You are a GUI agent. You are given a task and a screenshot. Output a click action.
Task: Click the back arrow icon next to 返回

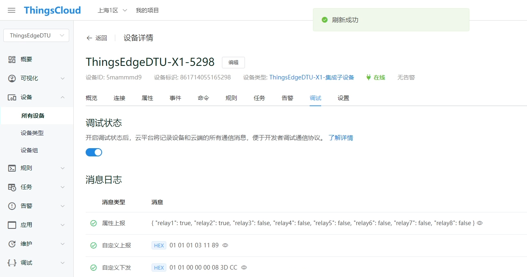point(89,38)
